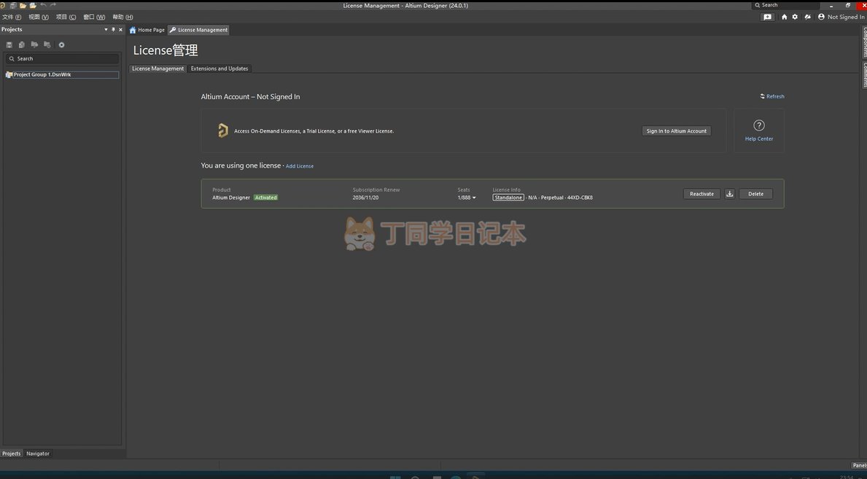The width and height of the screenshot is (867, 479).
Task: Open the Seats 1/888 dropdown
Action: coord(467,198)
